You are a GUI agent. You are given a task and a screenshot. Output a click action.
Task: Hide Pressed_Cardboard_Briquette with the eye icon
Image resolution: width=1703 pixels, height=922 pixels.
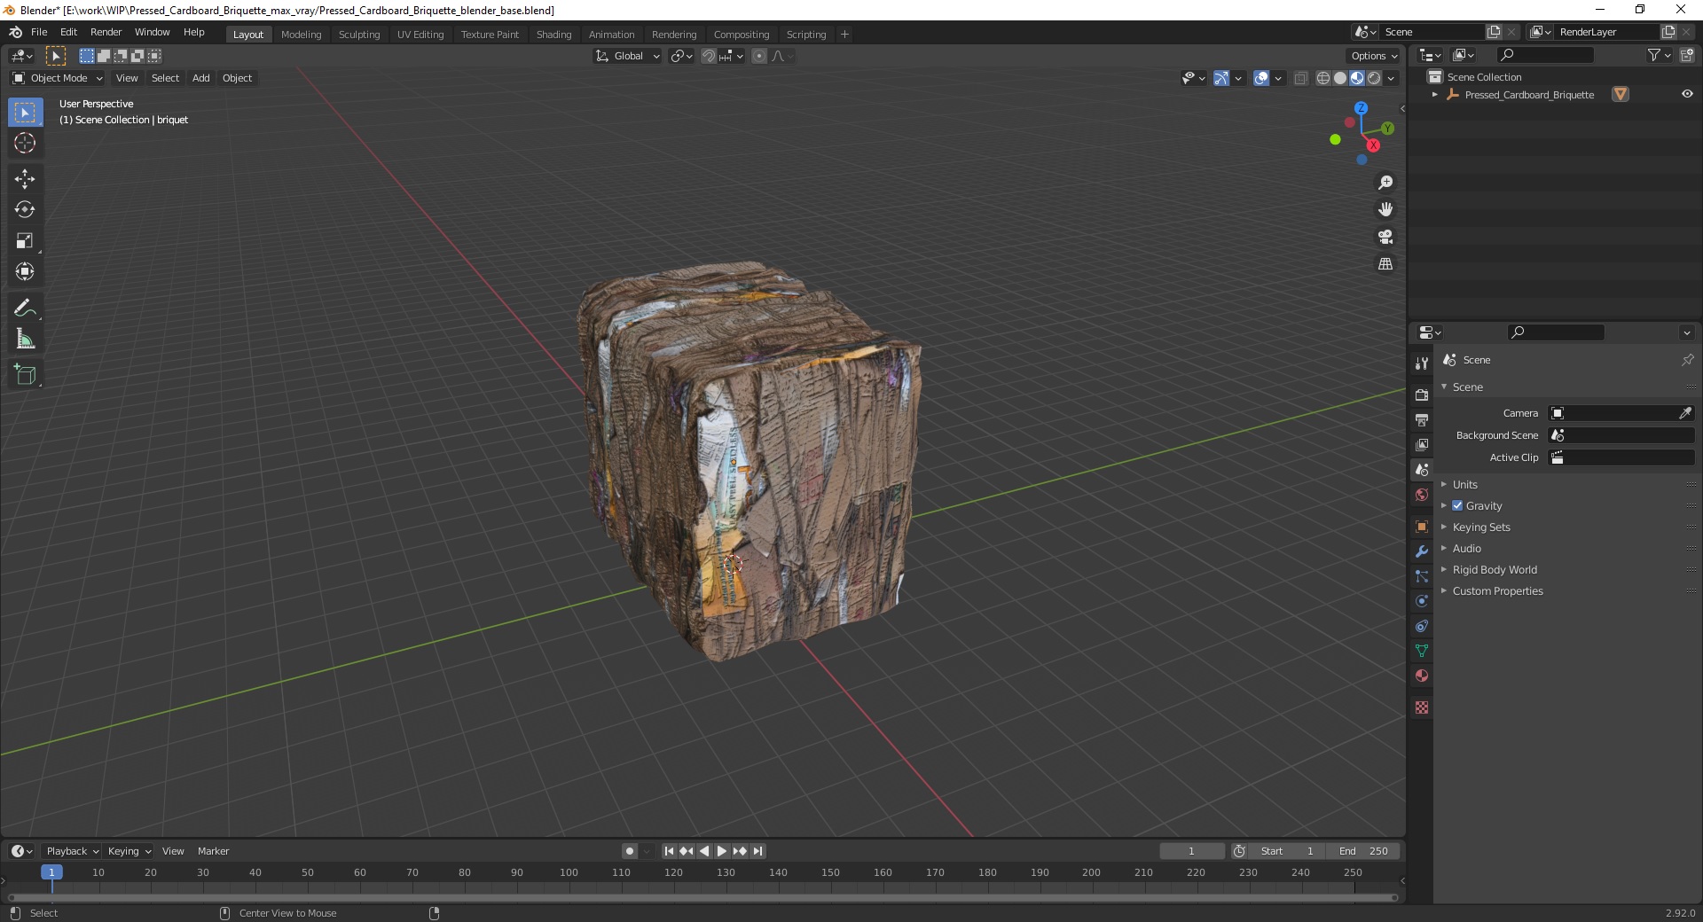tap(1687, 94)
